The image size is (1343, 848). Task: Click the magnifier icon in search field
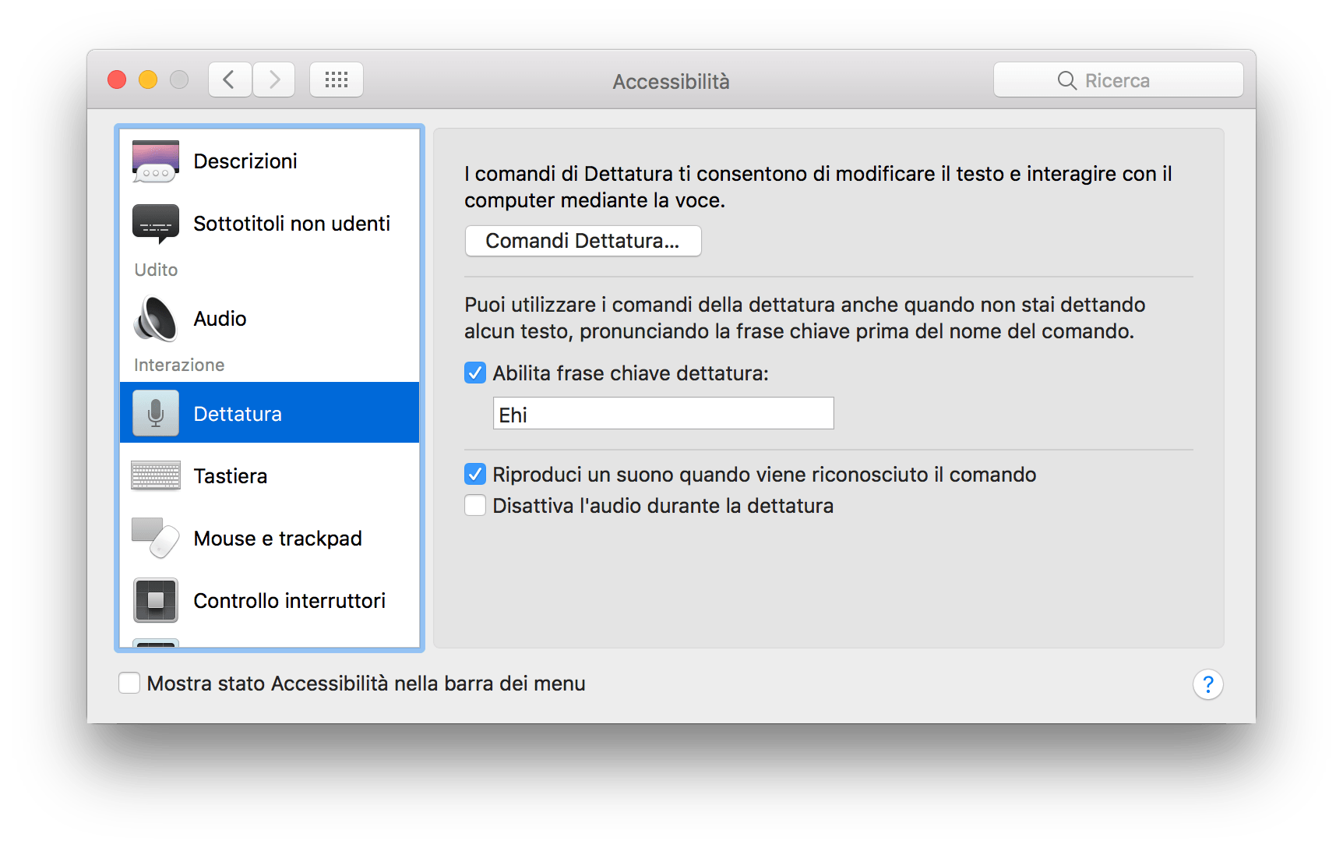(1067, 80)
